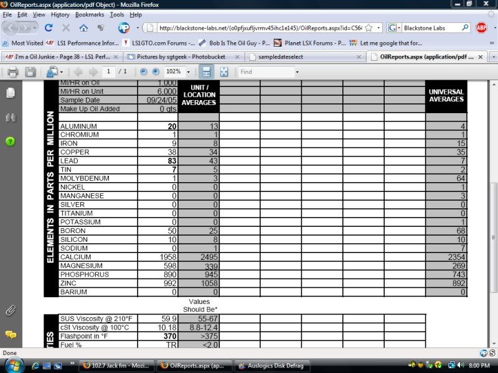This screenshot has width=498, height=373.
Task: Open the PDF collaborate tool icon
Action: 52,72
